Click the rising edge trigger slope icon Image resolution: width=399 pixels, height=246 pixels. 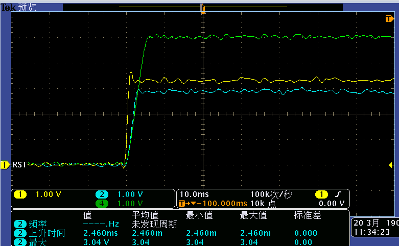pos(338,194)
